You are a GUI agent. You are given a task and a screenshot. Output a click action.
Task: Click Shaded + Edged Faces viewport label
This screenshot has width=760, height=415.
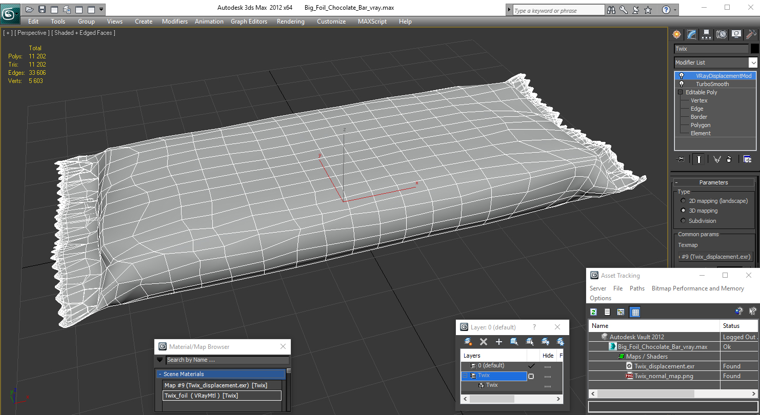pyautogui.click(x=84, y=33)
